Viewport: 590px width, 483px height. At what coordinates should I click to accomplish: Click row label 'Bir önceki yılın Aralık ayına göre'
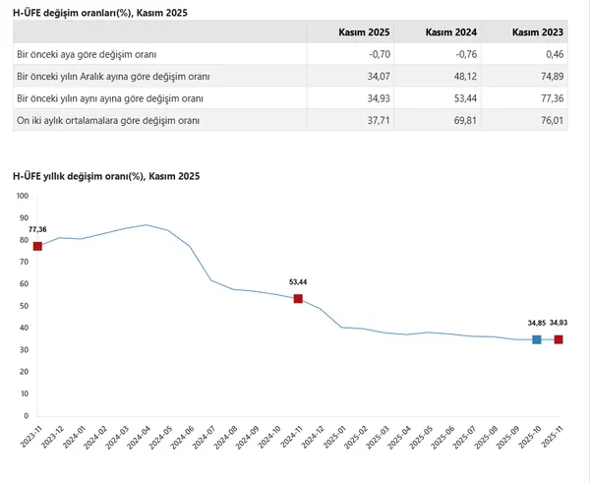pyautogui.click(x=113, y=76)
